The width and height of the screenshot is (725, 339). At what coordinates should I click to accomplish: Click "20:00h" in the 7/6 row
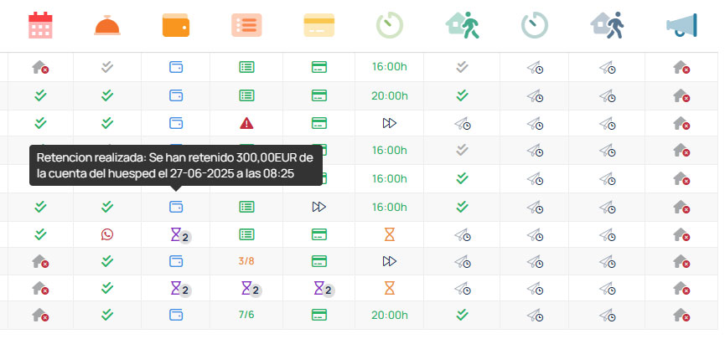click(x=389, y=316)
